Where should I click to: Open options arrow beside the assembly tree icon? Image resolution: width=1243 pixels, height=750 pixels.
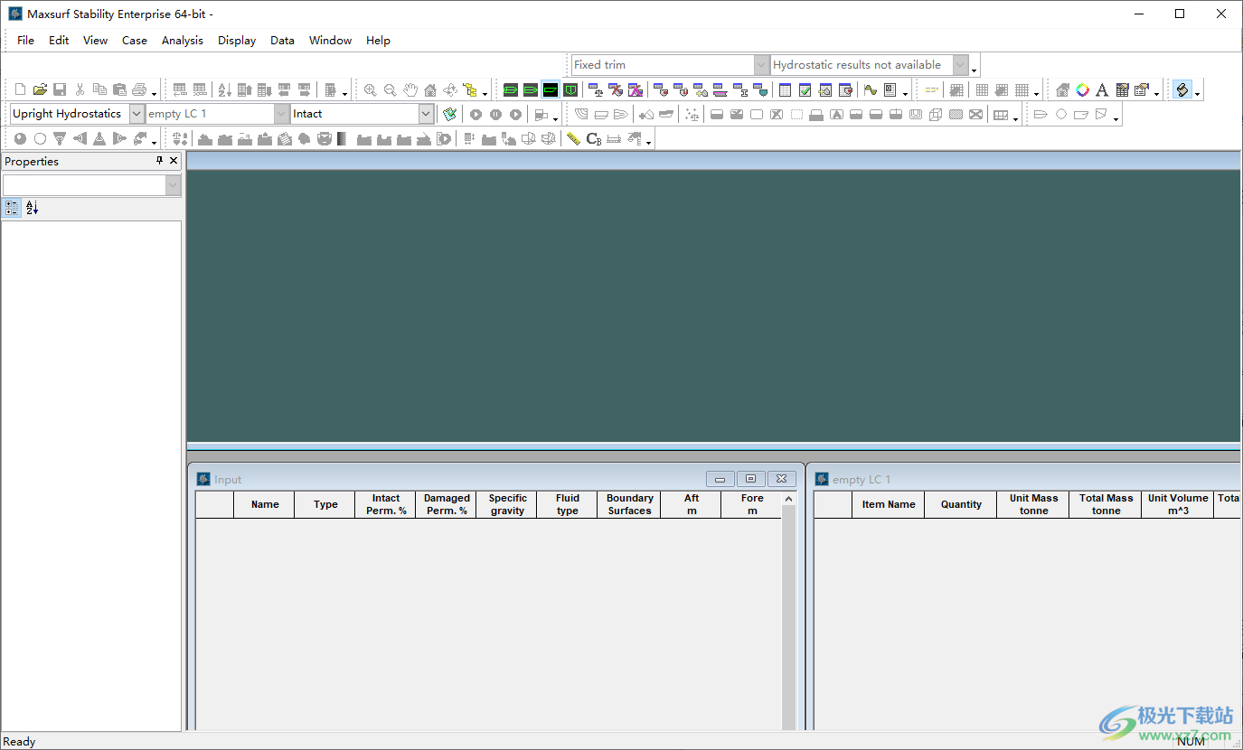(x=485, y=93)
